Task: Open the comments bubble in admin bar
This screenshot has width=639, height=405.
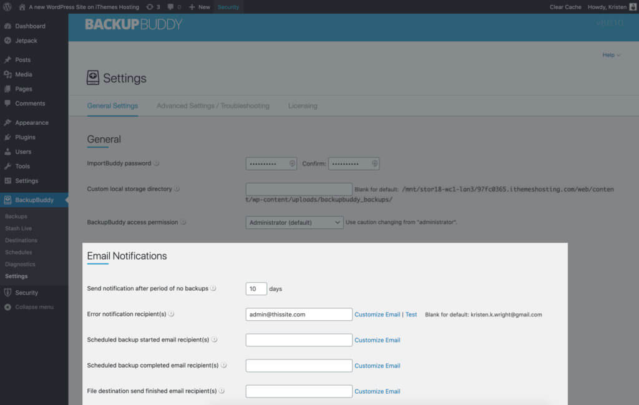Action: (171, 7)
